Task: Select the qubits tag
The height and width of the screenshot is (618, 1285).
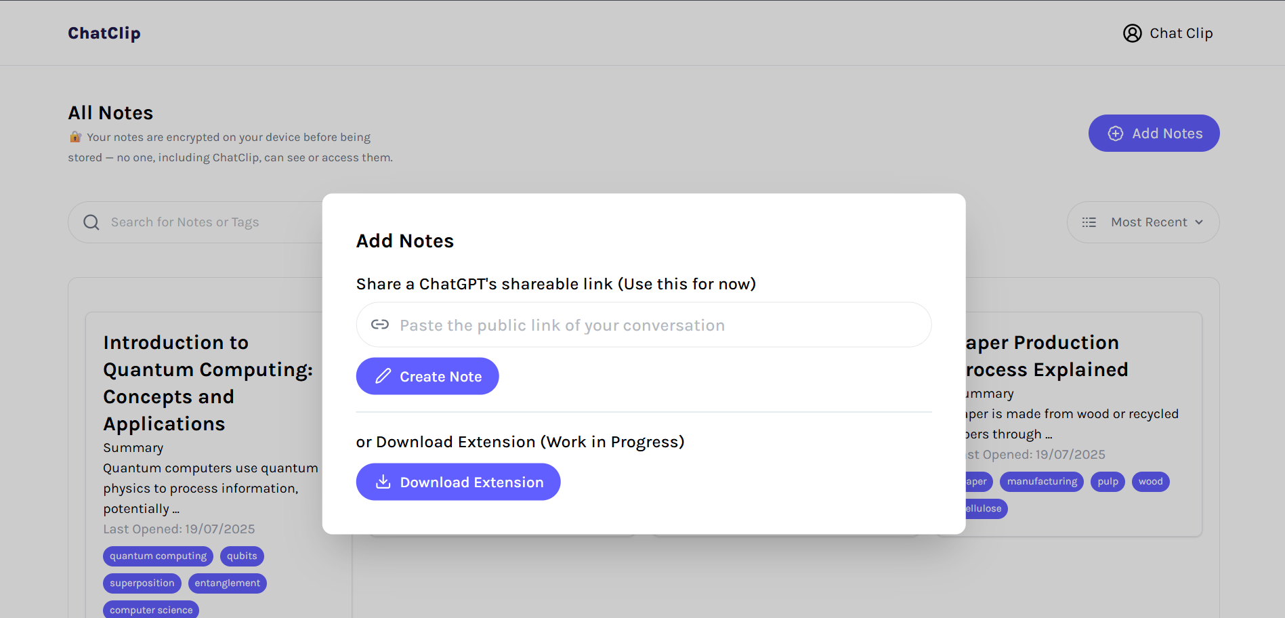Action: (x=242, y=556)
